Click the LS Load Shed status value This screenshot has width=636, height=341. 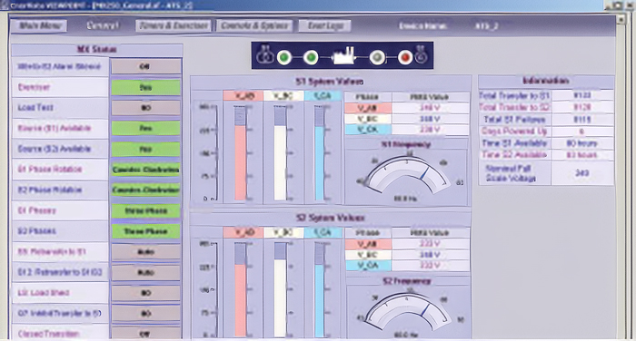(x=145, y=293)
